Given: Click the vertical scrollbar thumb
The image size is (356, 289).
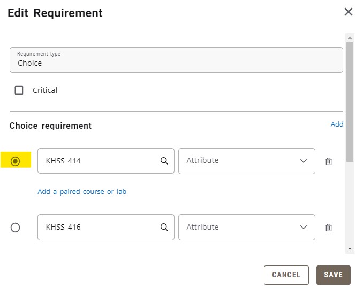Looking at the screenshot, I should tap(350, 101).
